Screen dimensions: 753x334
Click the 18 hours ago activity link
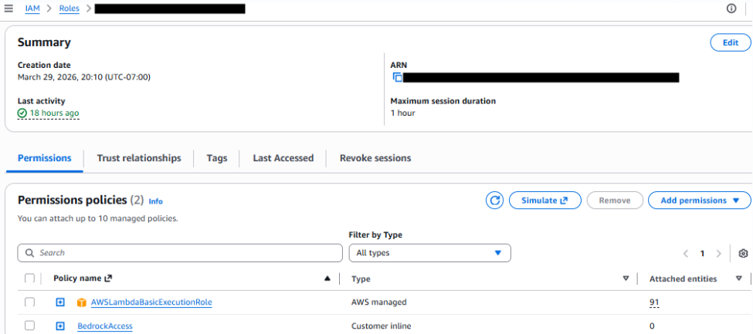coord(54,113)
